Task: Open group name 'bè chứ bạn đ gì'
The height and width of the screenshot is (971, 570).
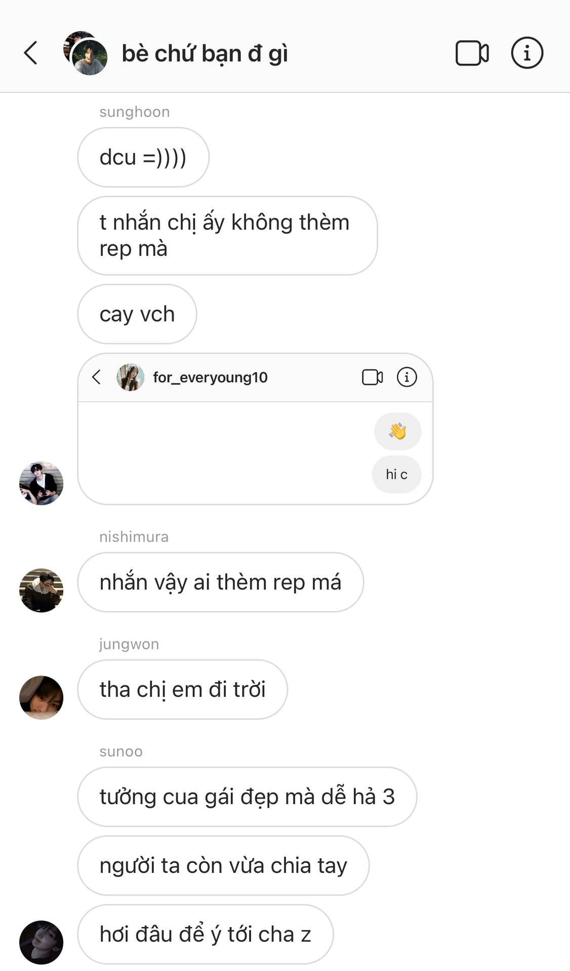Action: (205, 54)
